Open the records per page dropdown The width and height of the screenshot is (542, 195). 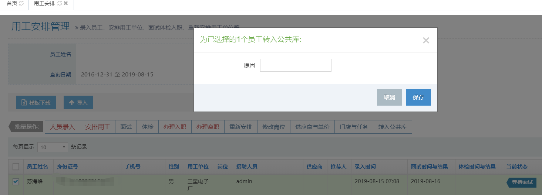click(x=53, y=147)
